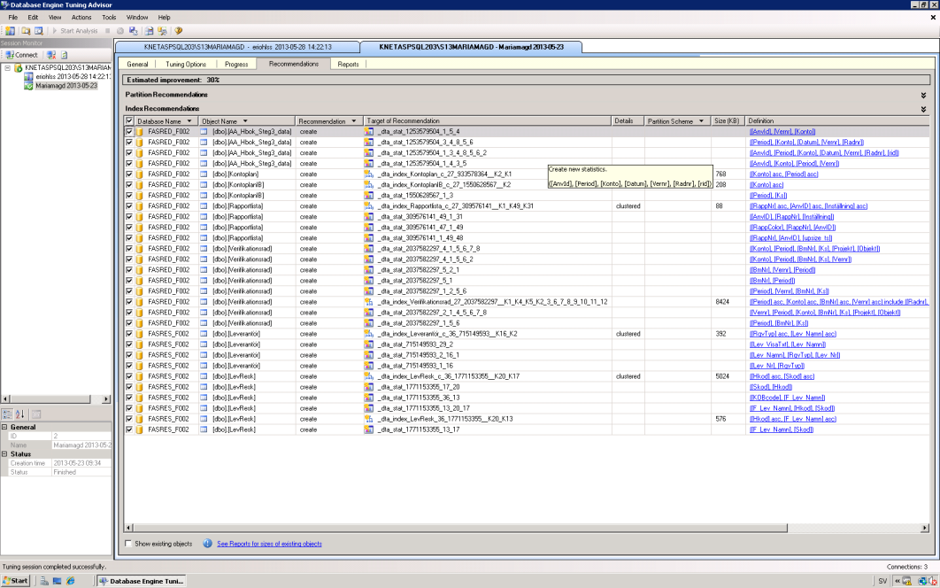Click the index icon for _dta_index_Kontoplan_c_27_933578364
Image resolution: width=940 pixels, height=588 pixels.
click(369, 174)
